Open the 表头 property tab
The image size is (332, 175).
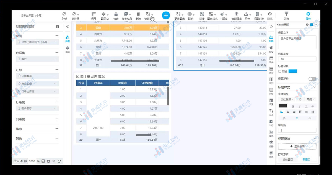[x=271, y=60]
